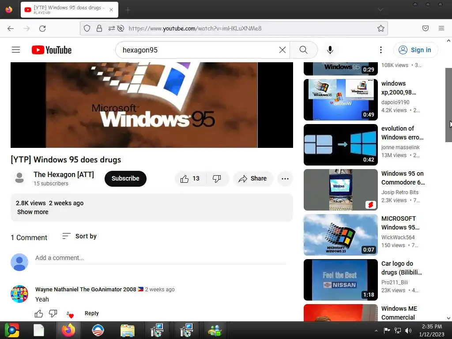Go forward to next page
Screen dimensions: 452x339
pos(26,28)
